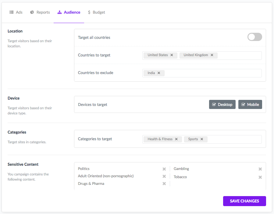Select the Audience tab
This screenshot has width=274, height=214.
pyautogui.click(x=69, y=12)
